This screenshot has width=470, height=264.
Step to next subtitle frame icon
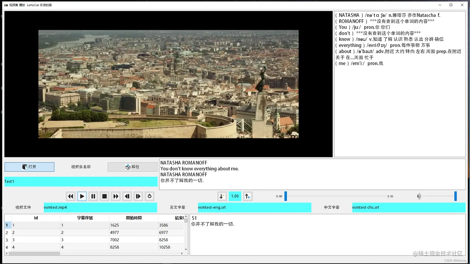pos(138,196)
